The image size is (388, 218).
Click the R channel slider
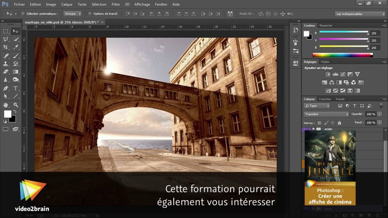click(x=344, y=32)
